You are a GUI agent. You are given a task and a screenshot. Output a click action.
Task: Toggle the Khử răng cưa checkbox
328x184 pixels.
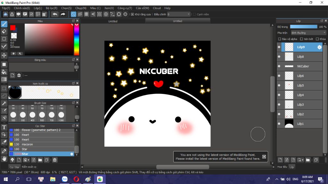[132, 14]
